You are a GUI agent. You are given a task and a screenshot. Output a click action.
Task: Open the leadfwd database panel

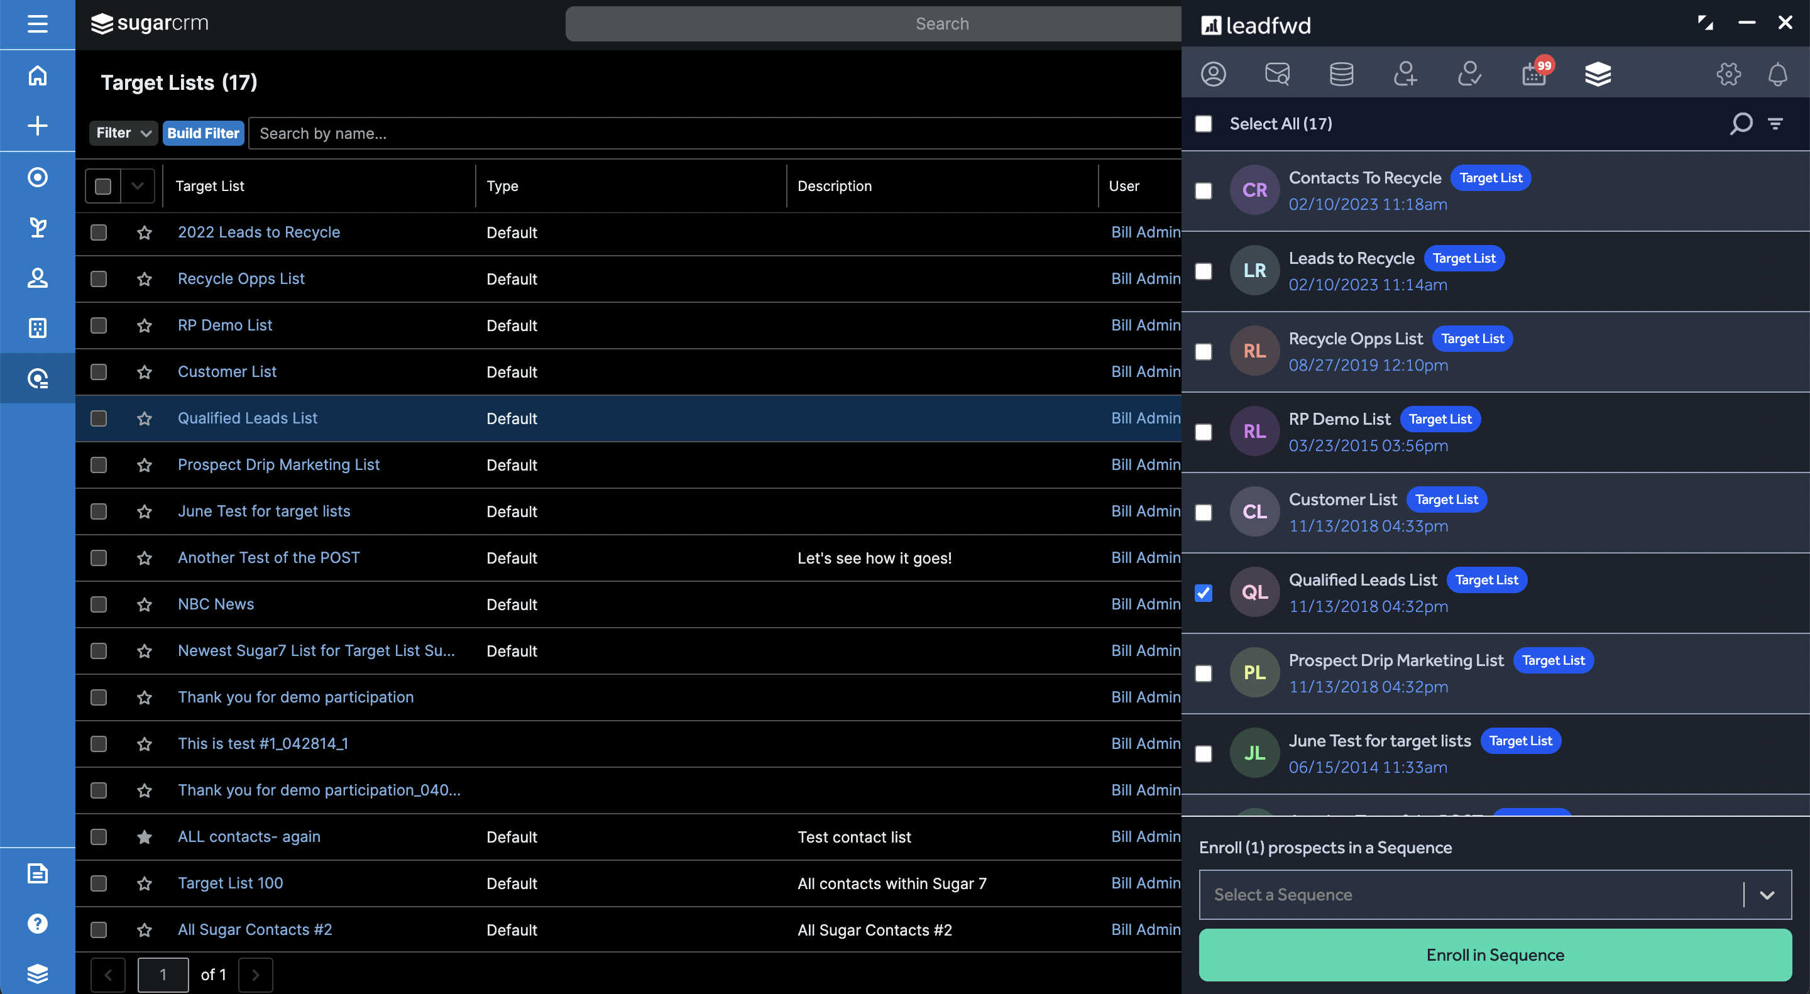(1341, 74)
